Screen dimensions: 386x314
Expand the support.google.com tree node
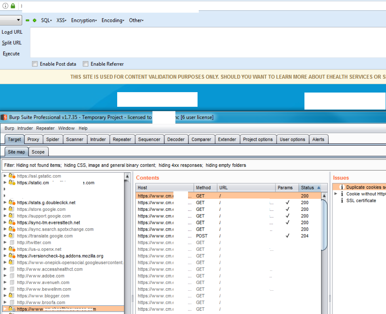[5, 216]
